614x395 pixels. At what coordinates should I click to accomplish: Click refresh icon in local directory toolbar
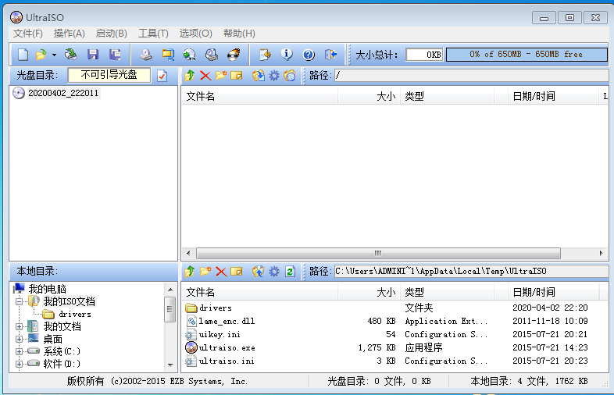290,272
